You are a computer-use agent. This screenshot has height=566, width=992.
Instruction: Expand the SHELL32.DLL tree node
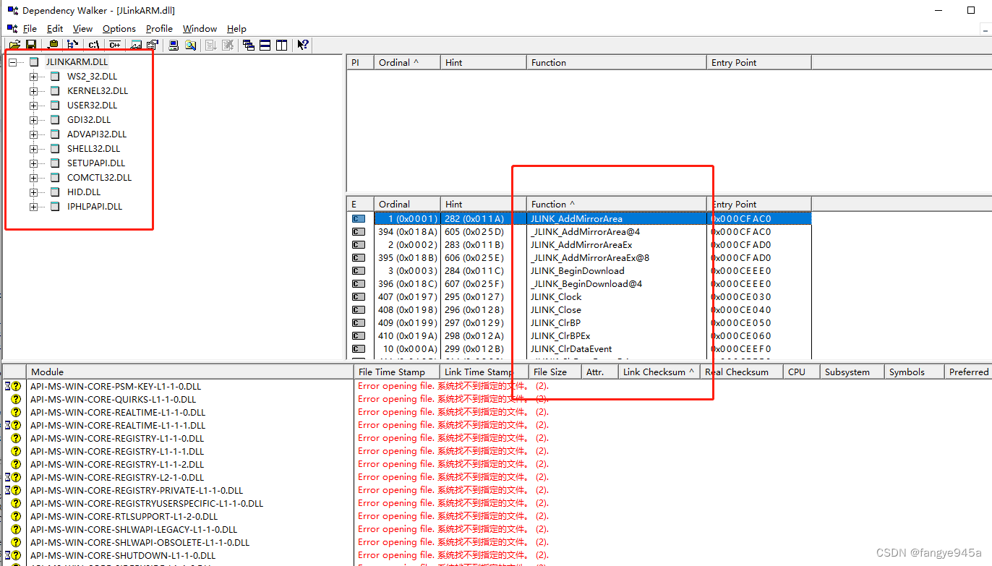click(33, 149)
